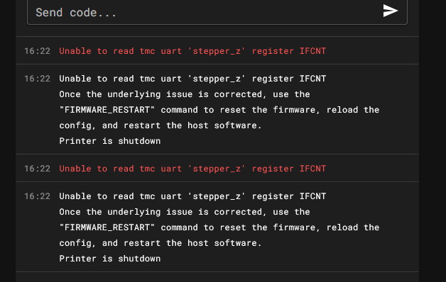Select the first red stepper_z error message
The image size is (446, 282).
tap(192, 51)
